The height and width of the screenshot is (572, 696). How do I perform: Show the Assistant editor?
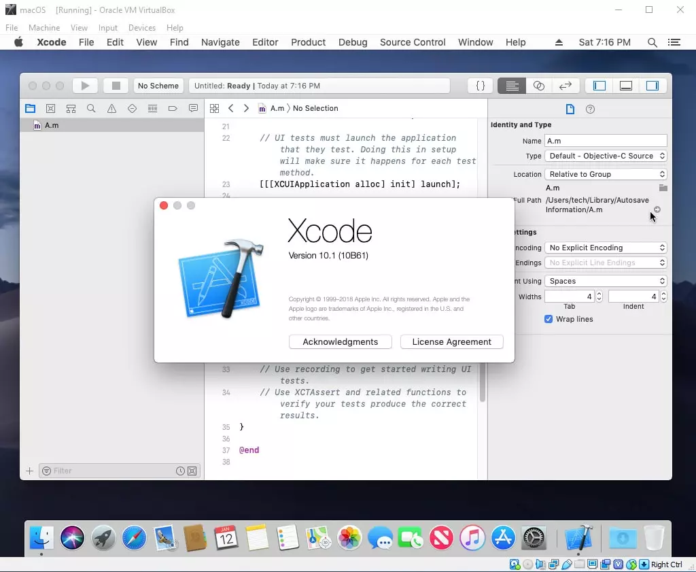coord(538,86)
